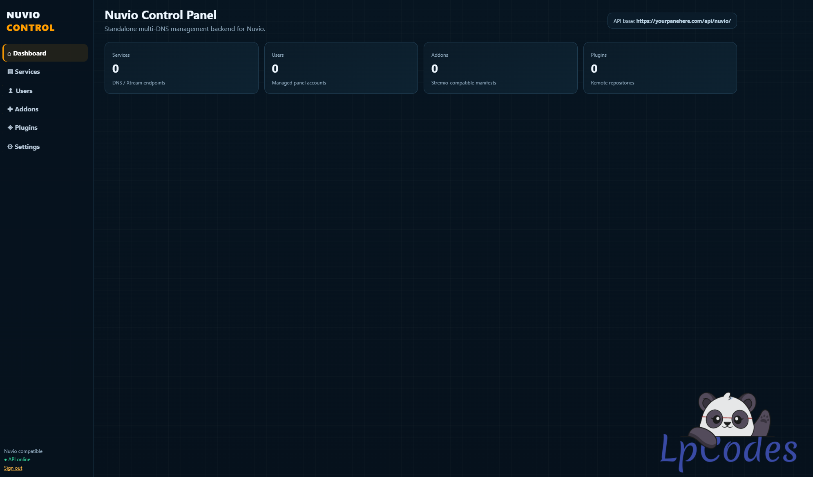Click the 'Nuvio compatible' footer text

[x=23, y=451]
